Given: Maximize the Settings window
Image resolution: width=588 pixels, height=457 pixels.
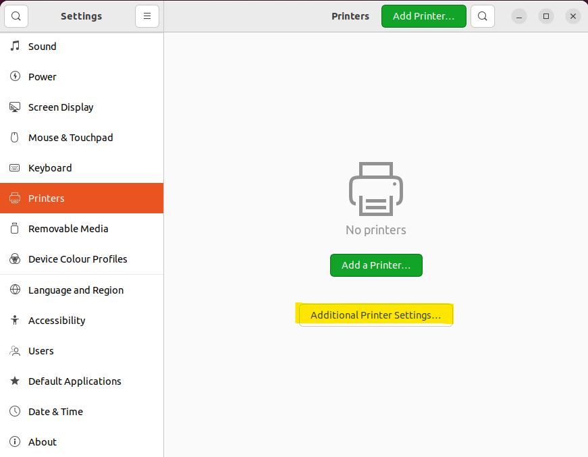Looking at the screenshot, I should 546,16.
